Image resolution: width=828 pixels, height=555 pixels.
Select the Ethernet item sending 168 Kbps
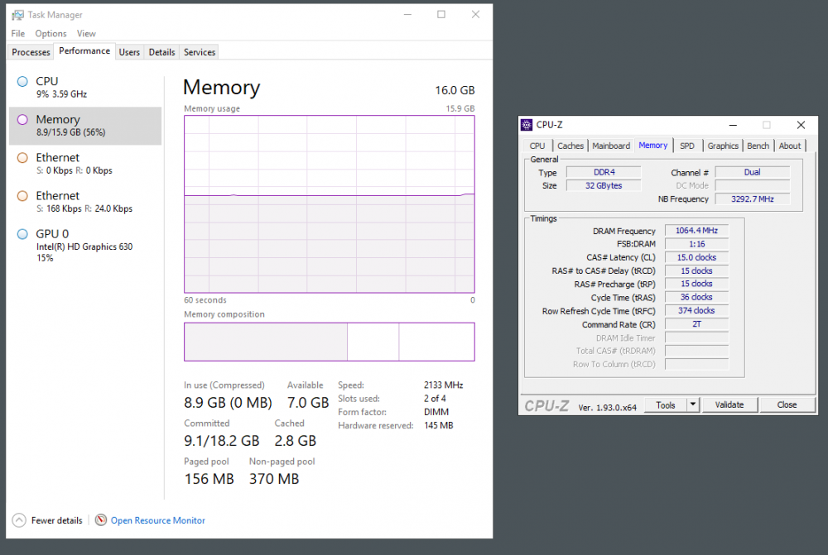tap(85, 202)
